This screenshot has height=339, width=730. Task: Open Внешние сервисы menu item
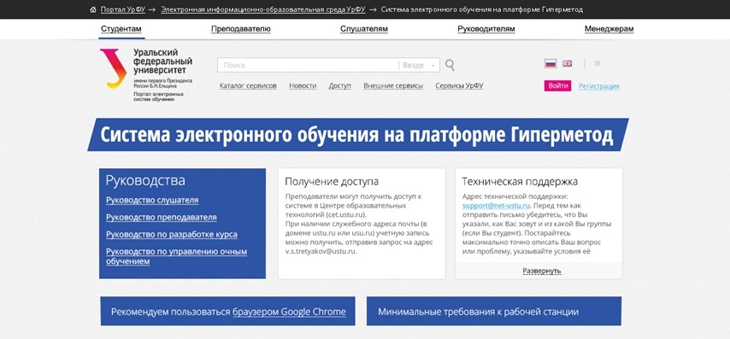point(393,85)
